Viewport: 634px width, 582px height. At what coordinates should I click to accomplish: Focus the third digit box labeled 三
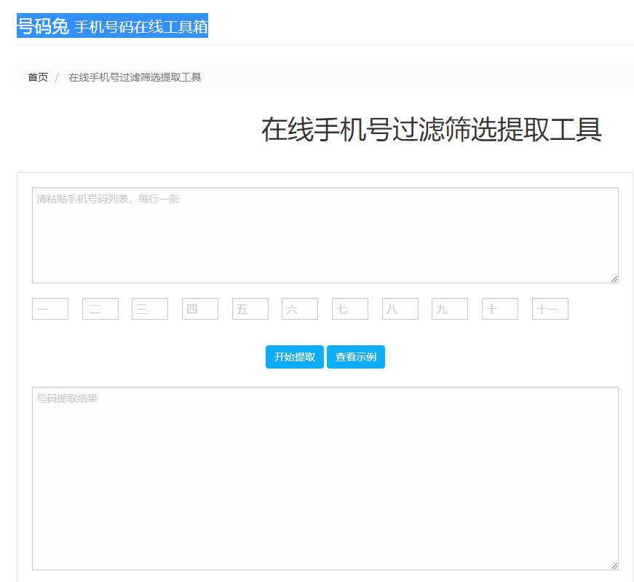point(150,309)
